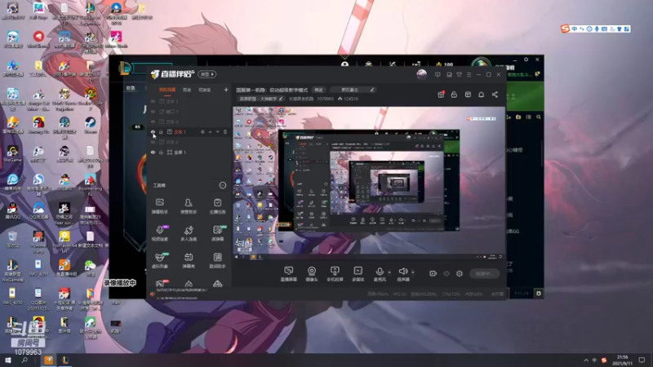Hide the 文本1 layer via its eye icon
The width and height of the screenshot is (653, 367).
point(153,132)
